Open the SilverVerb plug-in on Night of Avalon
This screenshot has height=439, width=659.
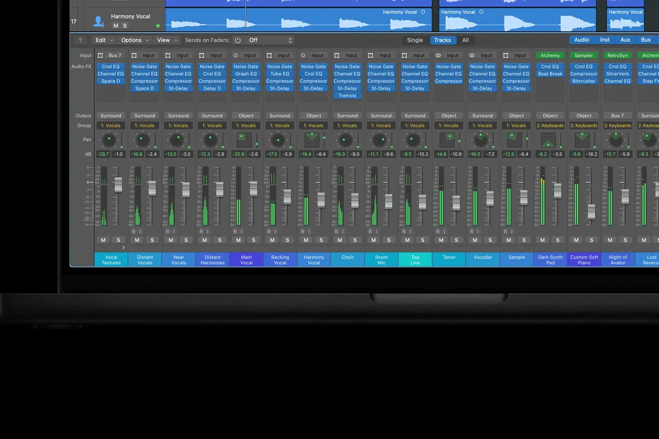click(617, 74)
